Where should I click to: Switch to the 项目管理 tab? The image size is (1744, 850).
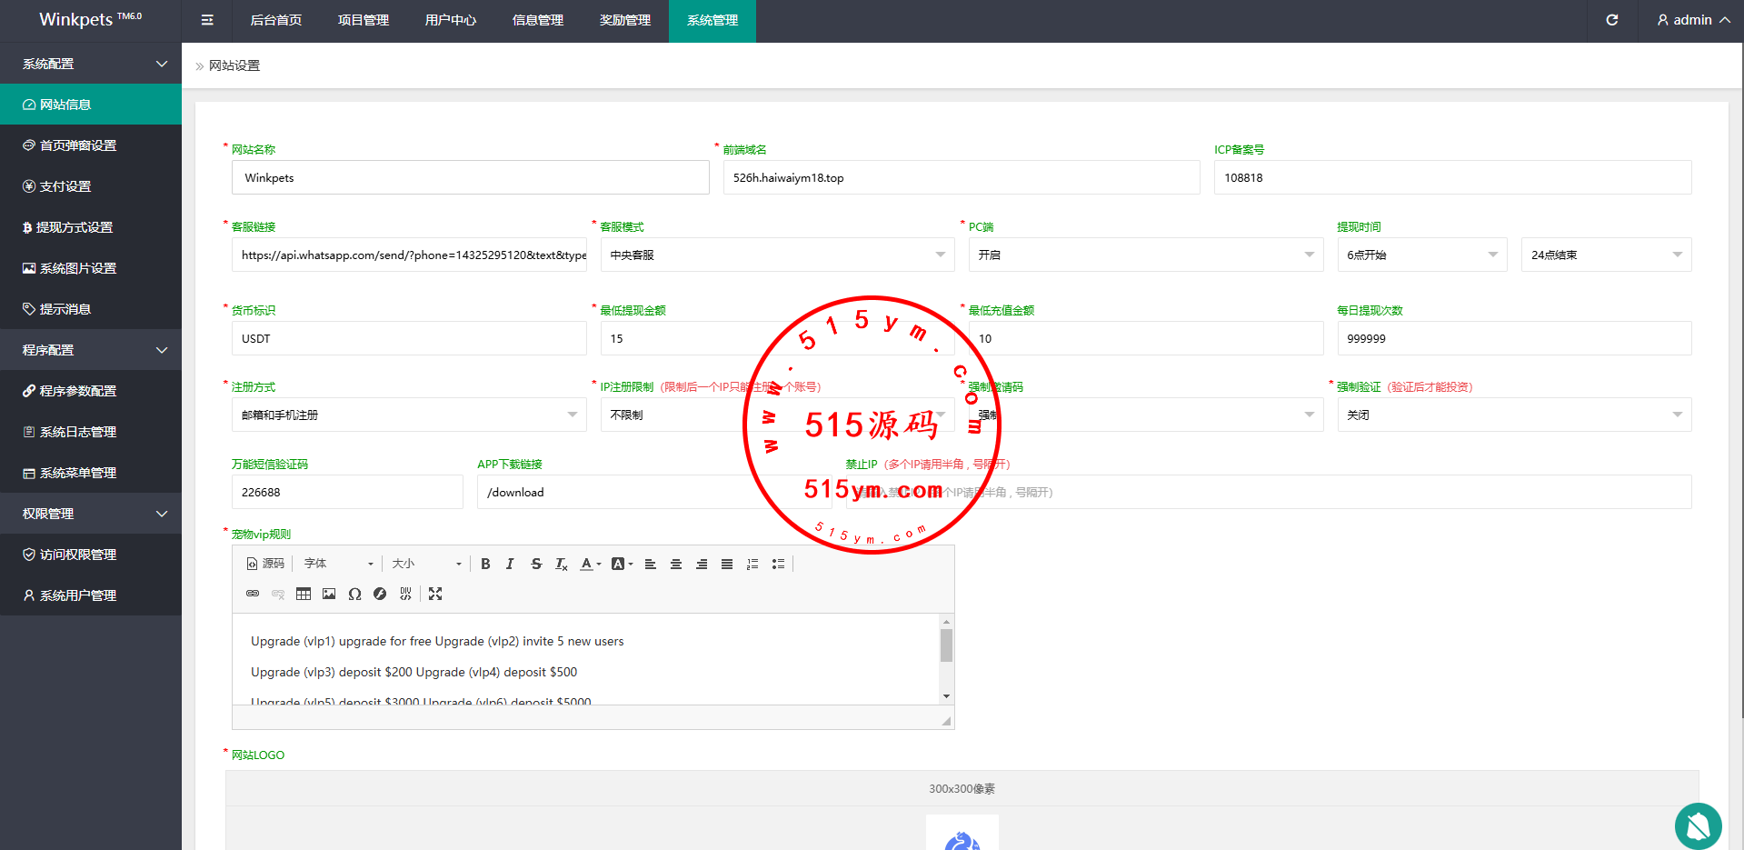coord(363,20)
